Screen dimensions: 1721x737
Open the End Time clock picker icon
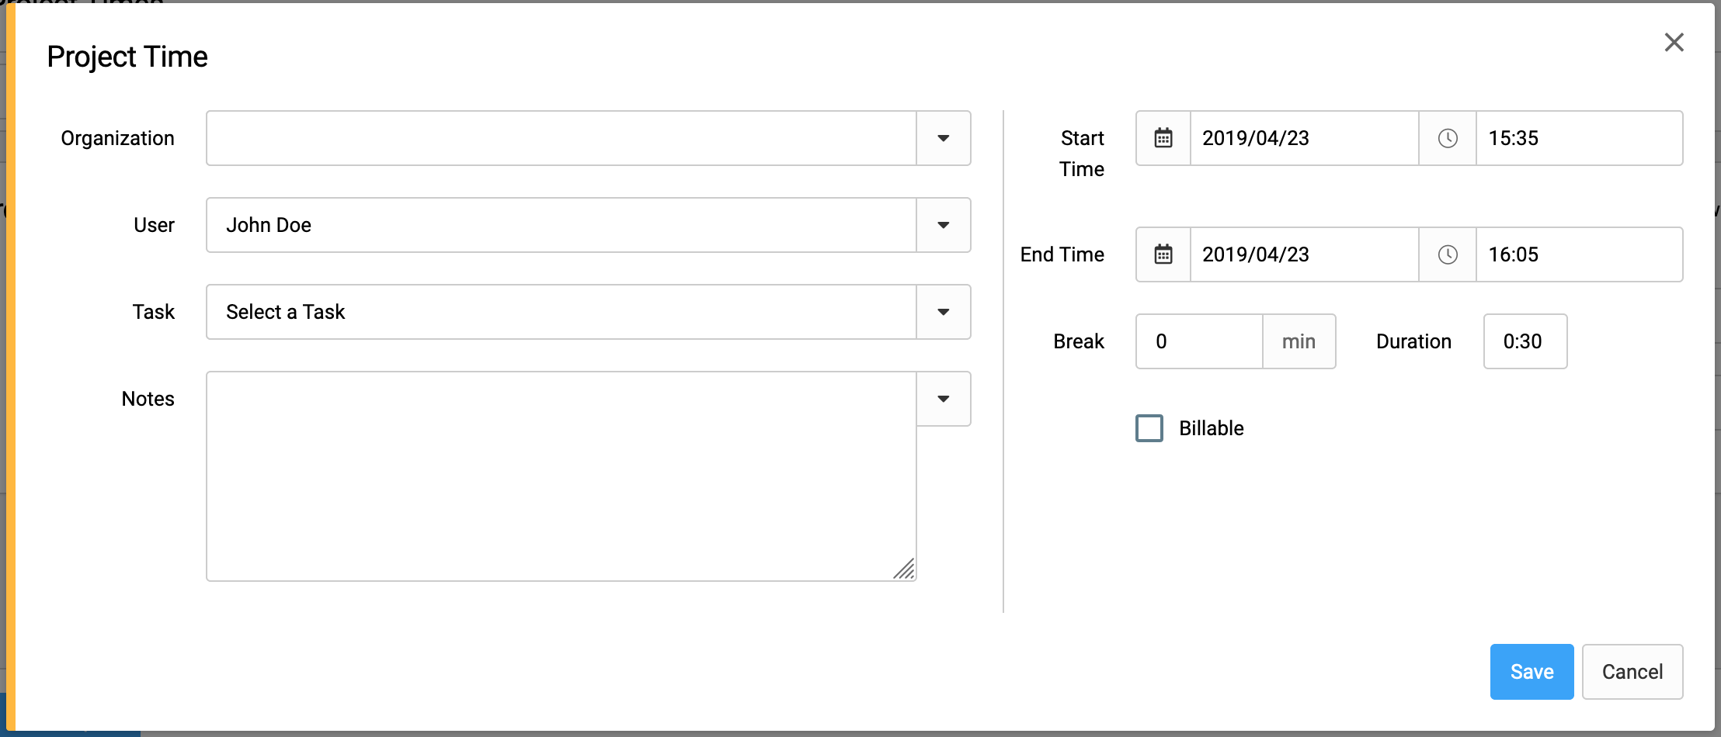click(x=1448, y=254)
